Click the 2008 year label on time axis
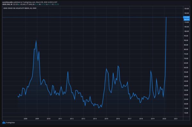This screenshot has height=127, width=192. [x=26, y=119]
